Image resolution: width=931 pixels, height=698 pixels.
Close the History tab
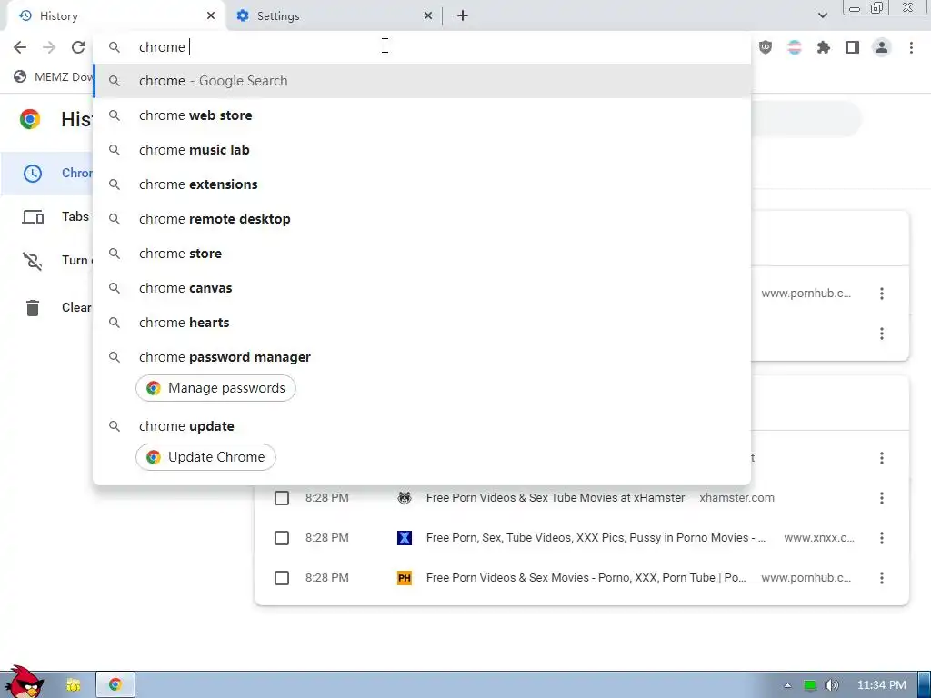[211, 15]
